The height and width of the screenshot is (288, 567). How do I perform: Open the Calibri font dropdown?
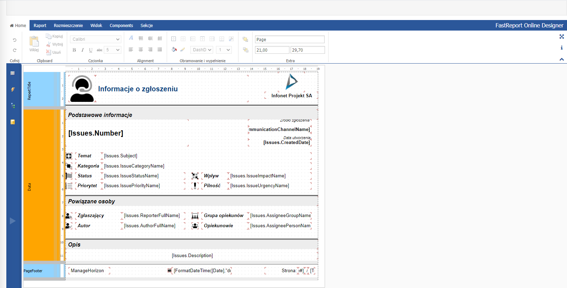[96, 39]
